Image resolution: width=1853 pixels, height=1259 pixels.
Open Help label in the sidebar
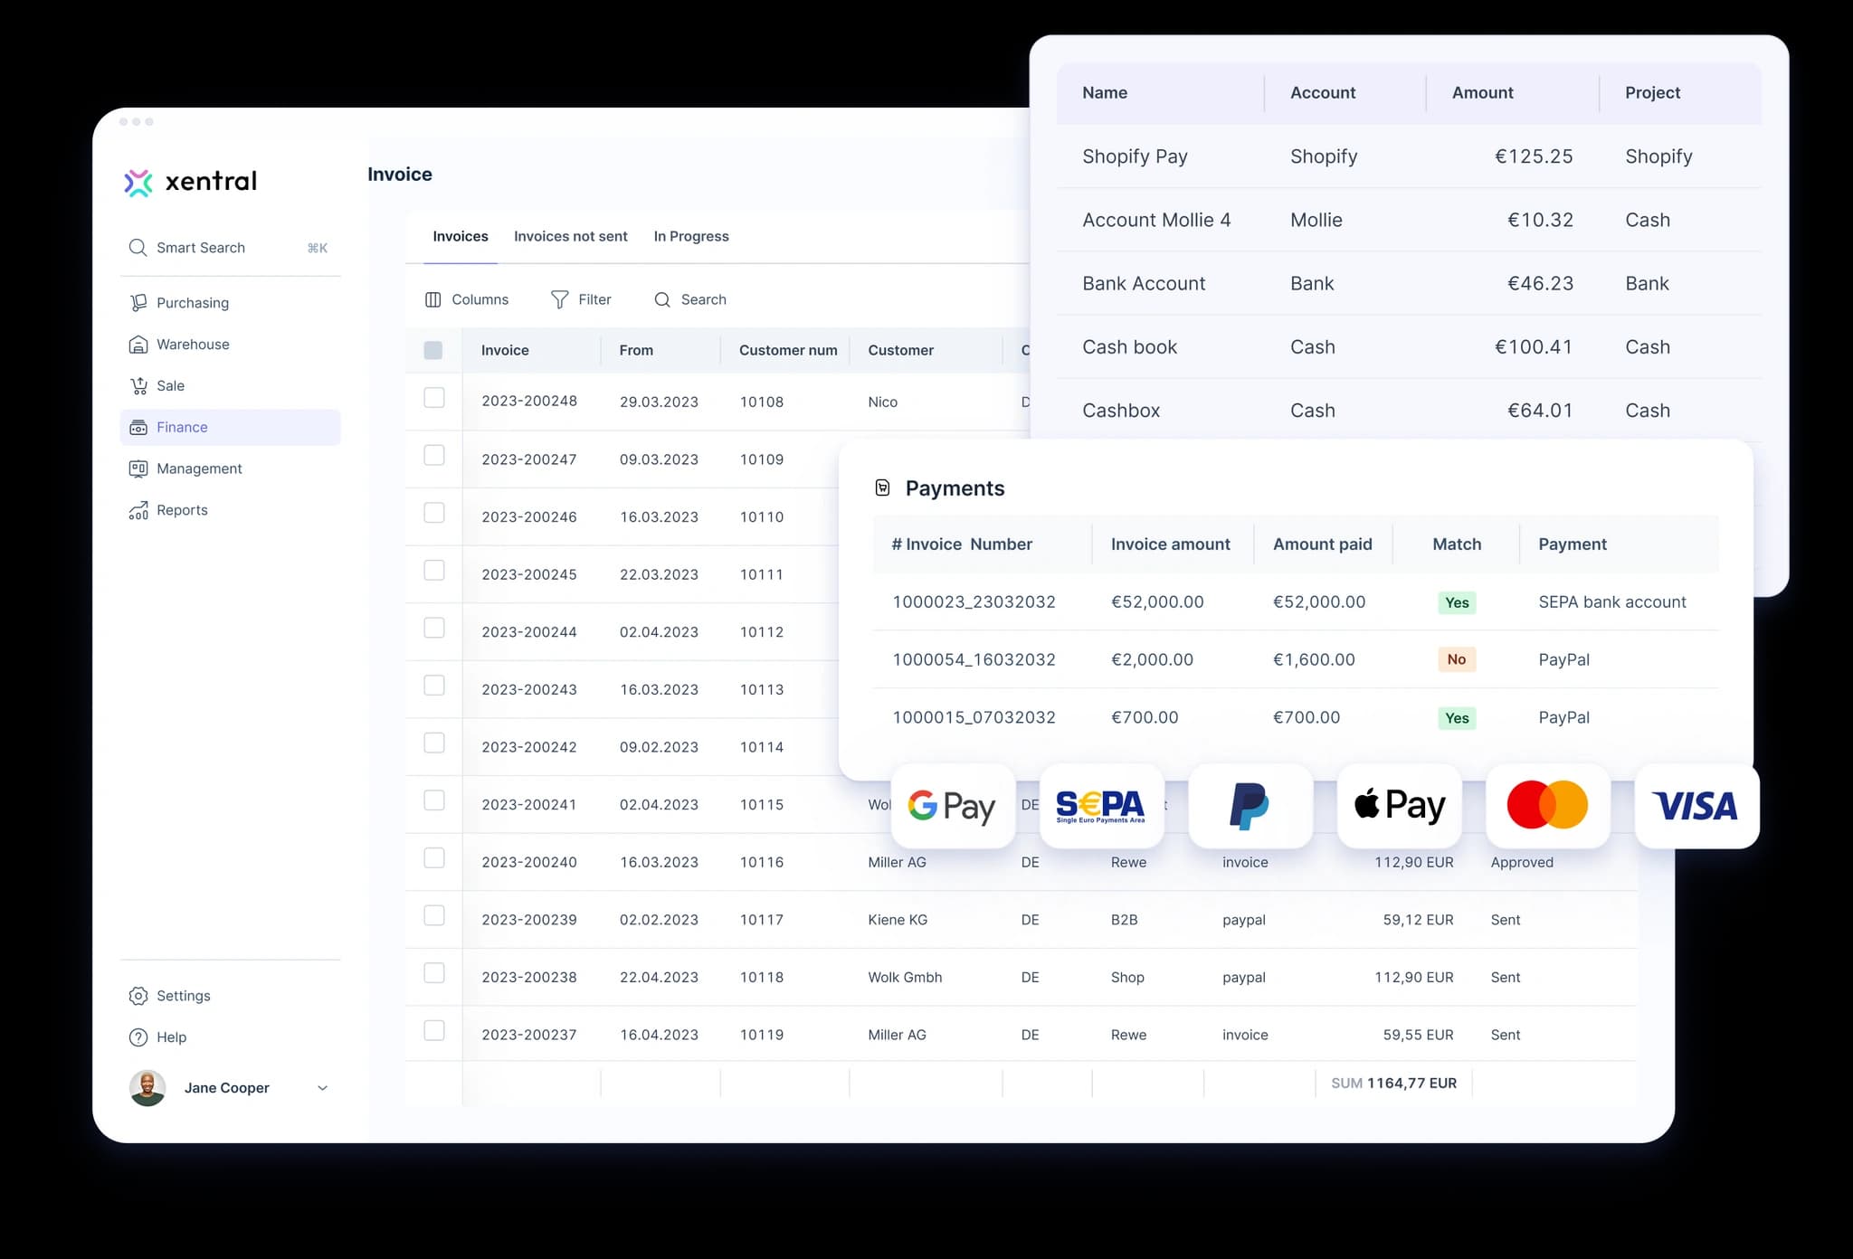[x=171, y=1037]
